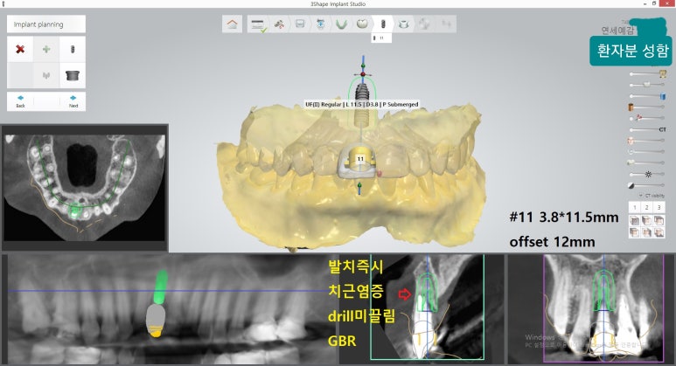Open the order form step with the green checkmark
676x366 pixels.
coord(258,24)
